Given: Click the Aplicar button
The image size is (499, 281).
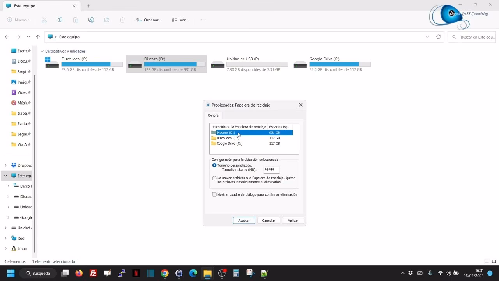Looking at the screenshot, I should [293, 221].
